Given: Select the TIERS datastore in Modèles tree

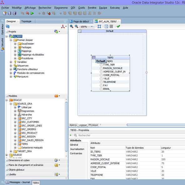Looking at the screenshot, I should [x=25, y=144].
